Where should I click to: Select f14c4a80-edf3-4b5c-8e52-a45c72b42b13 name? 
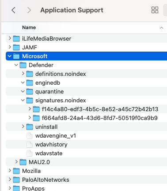point(100,109)
